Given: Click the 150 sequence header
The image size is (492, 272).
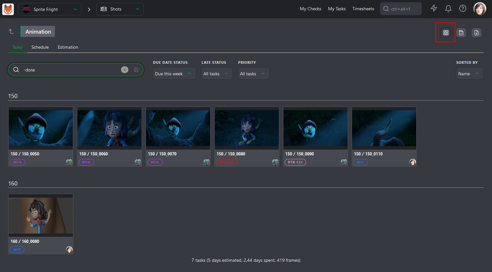Looking at the screenshot, I should pos(13,96).
